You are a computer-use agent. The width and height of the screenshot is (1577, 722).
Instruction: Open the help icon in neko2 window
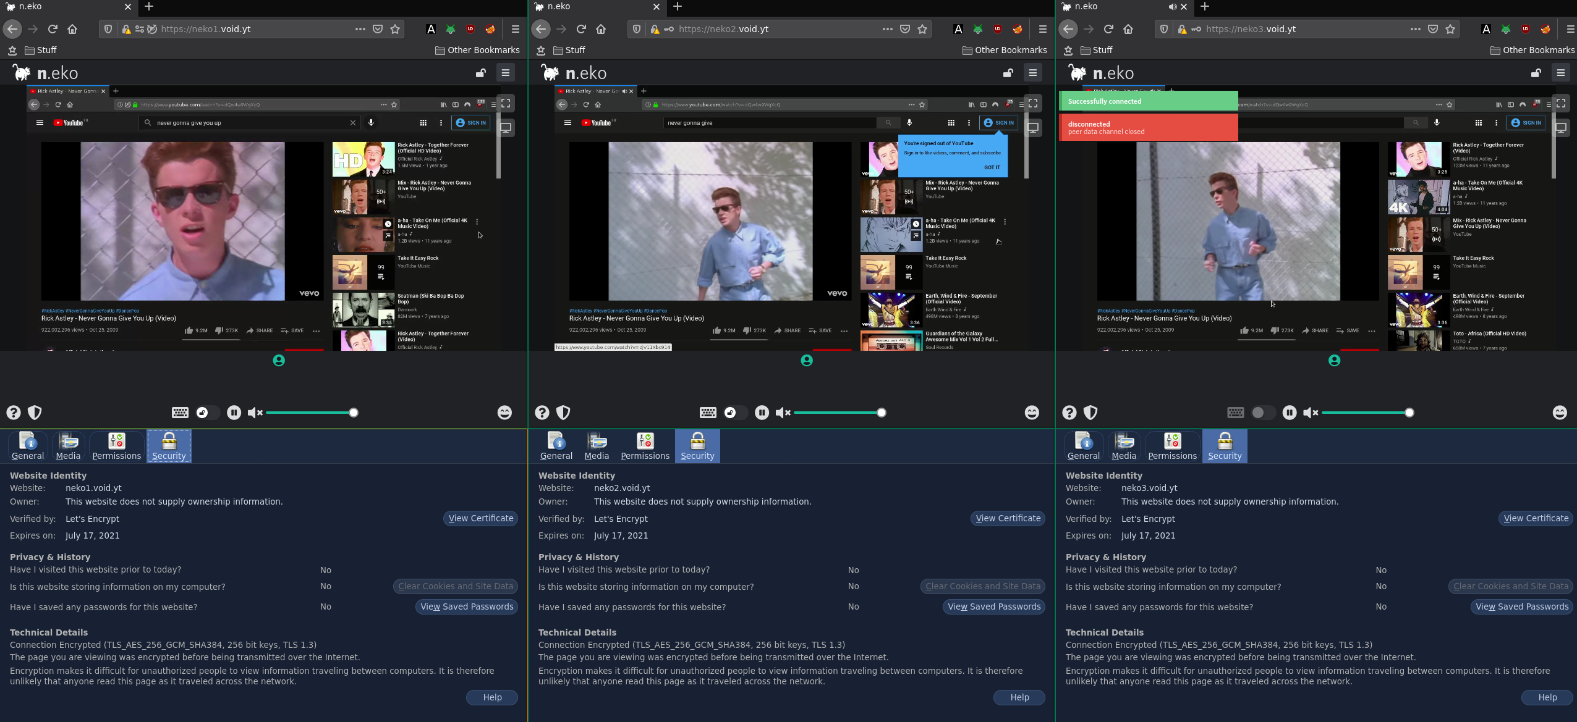click(x=542, y=413)
